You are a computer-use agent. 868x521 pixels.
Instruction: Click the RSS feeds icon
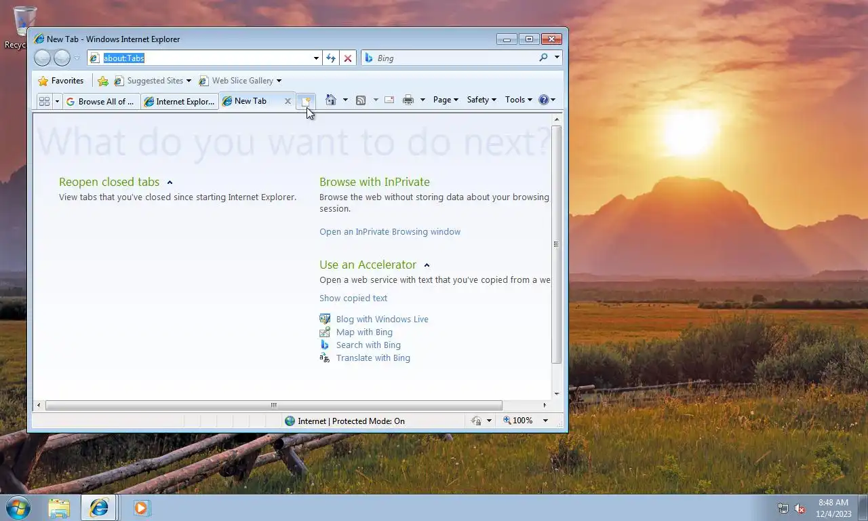click(x=361, y=100)
